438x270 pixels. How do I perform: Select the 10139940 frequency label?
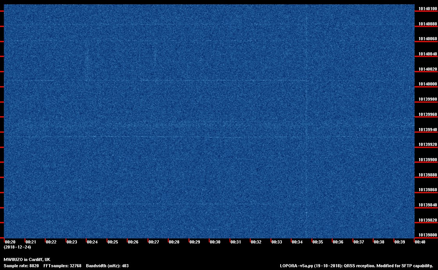pos(427,130)
